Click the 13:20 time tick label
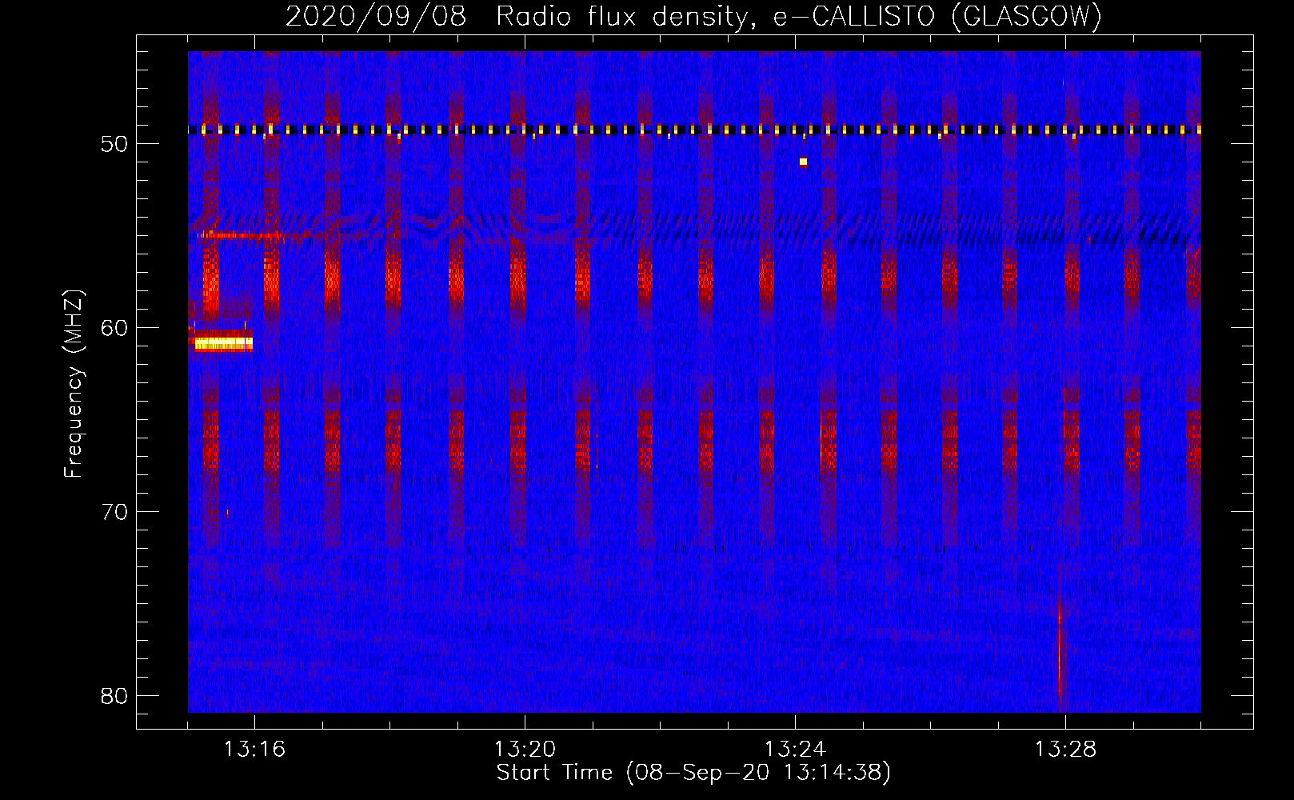The image size is (1294, 800). pyautogui.click(x=525, y=750)
